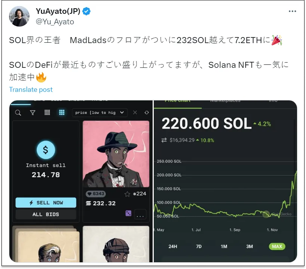Select the 7D chart range
The width and height of the screenshot is (306, 269).
click(x=199, y=246)
